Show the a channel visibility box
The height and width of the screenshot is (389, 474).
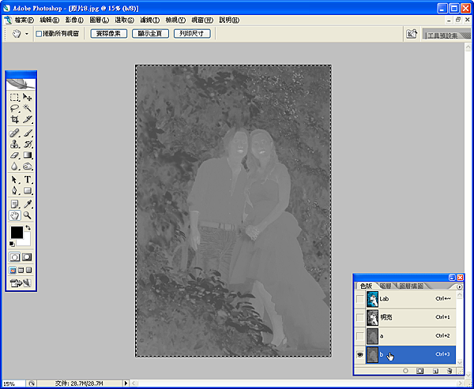359,336
